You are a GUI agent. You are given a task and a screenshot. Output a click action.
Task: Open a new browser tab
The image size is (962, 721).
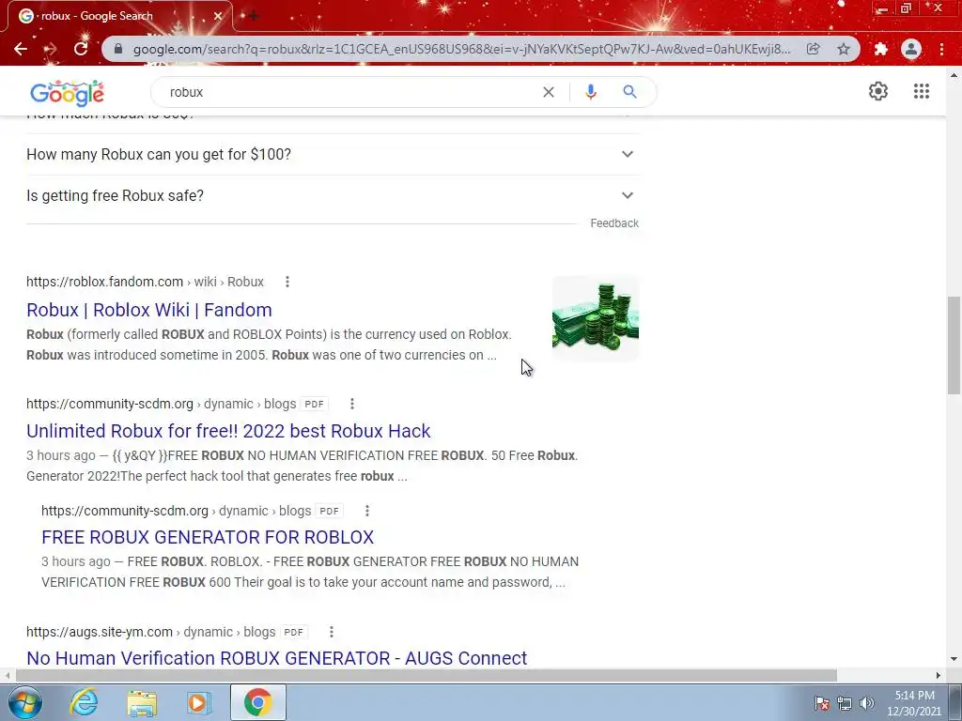point(254,16)
